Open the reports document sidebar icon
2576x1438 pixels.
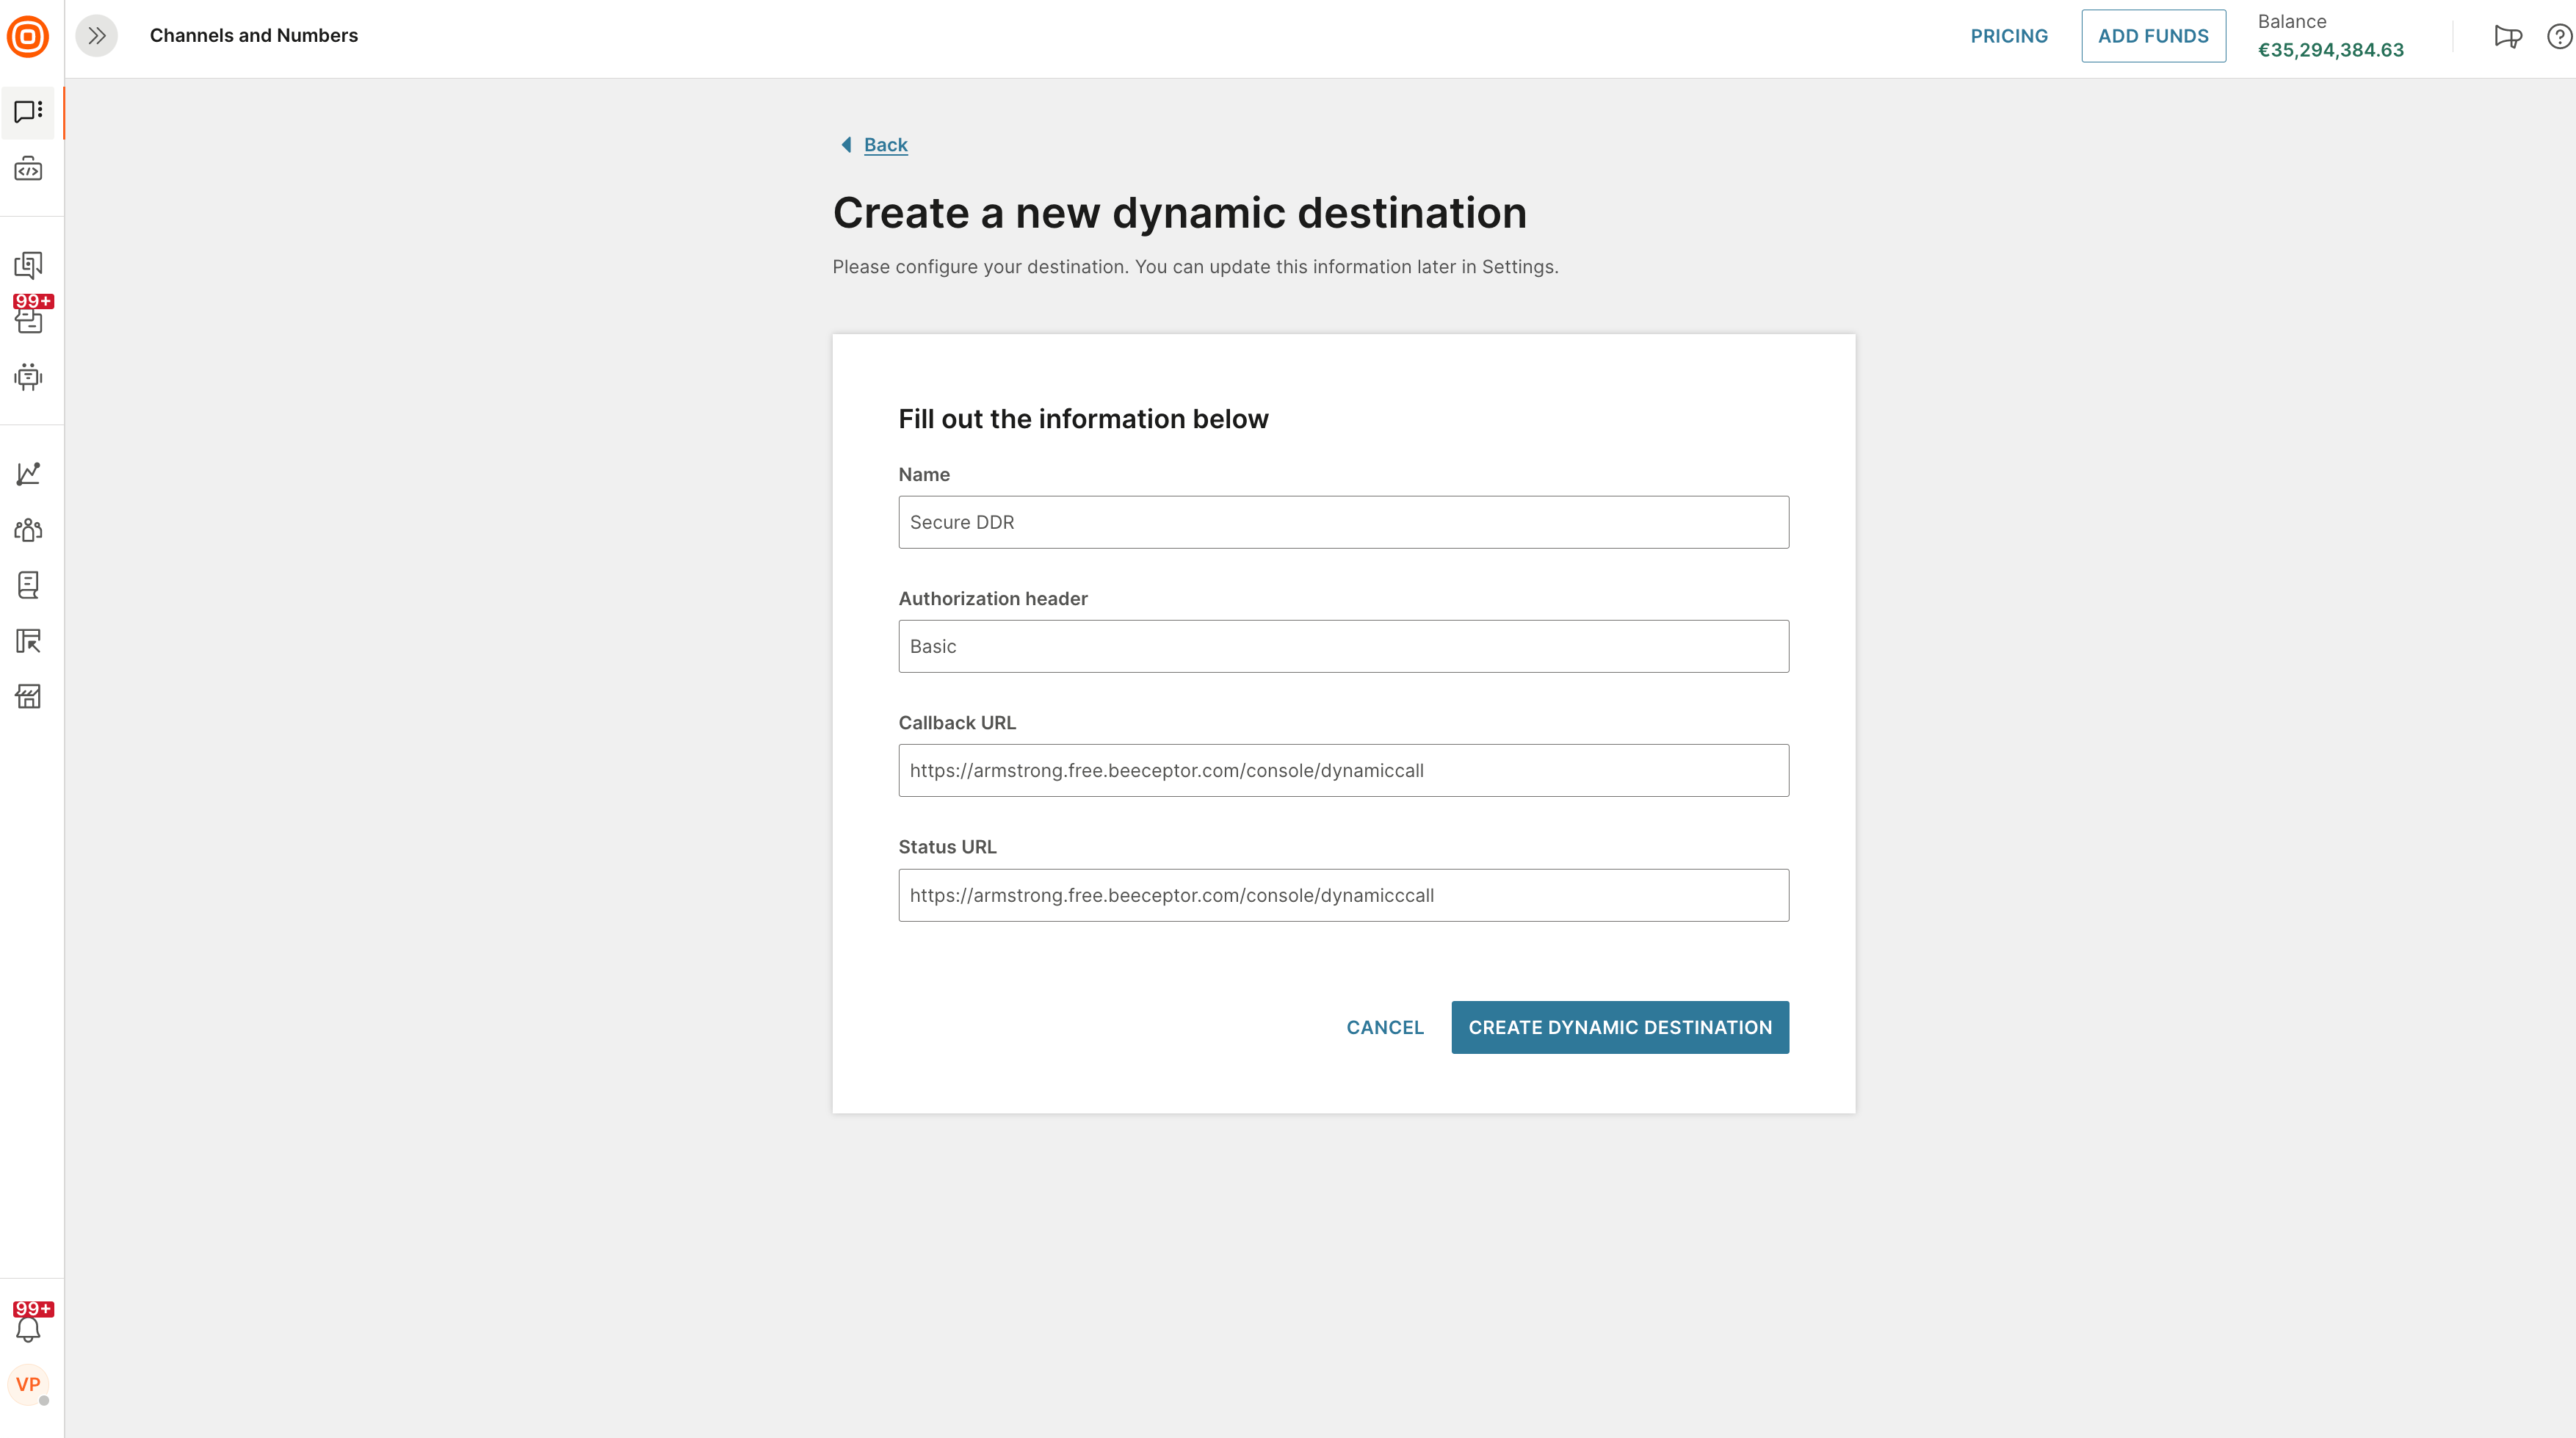pos(28,585)
